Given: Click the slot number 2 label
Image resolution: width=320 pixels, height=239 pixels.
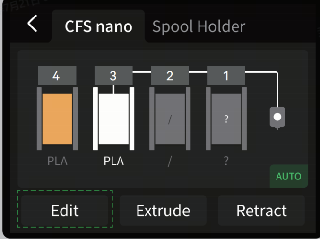Looking at the screenshot, I should click(x=170, y=76).
